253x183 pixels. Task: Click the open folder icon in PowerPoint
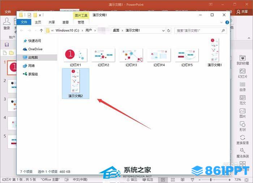[12, 53]
